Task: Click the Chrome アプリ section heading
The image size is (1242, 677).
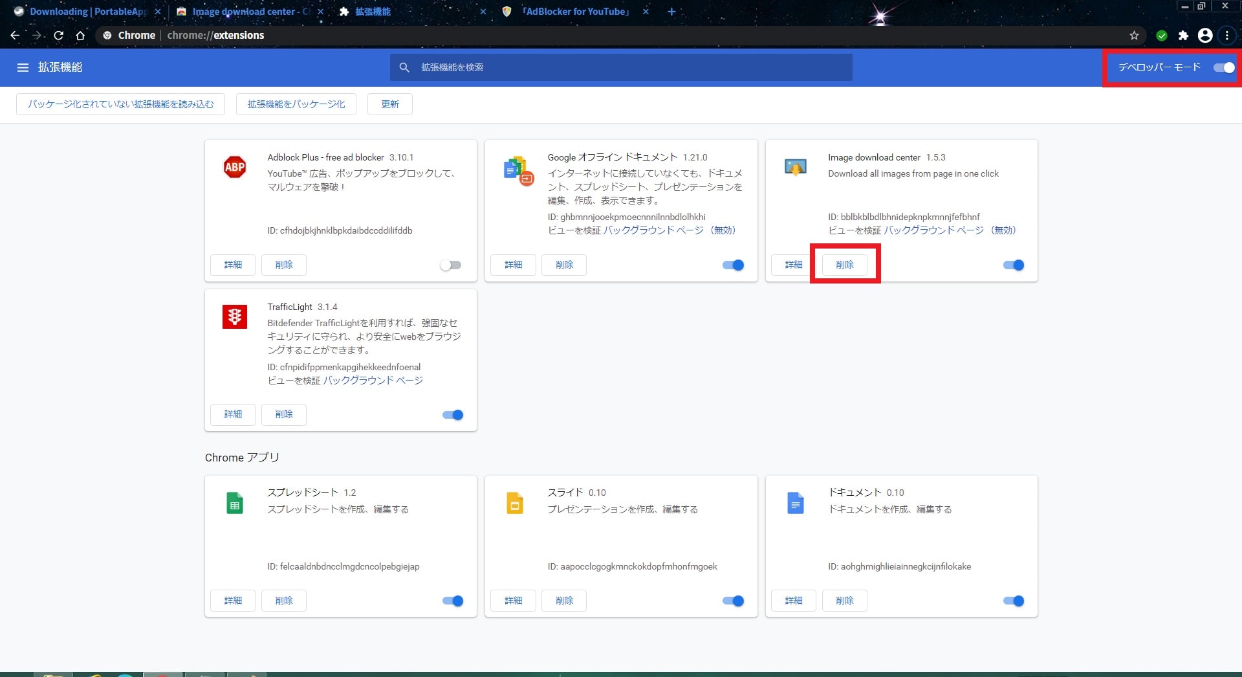Action: [x=242, y=458]
